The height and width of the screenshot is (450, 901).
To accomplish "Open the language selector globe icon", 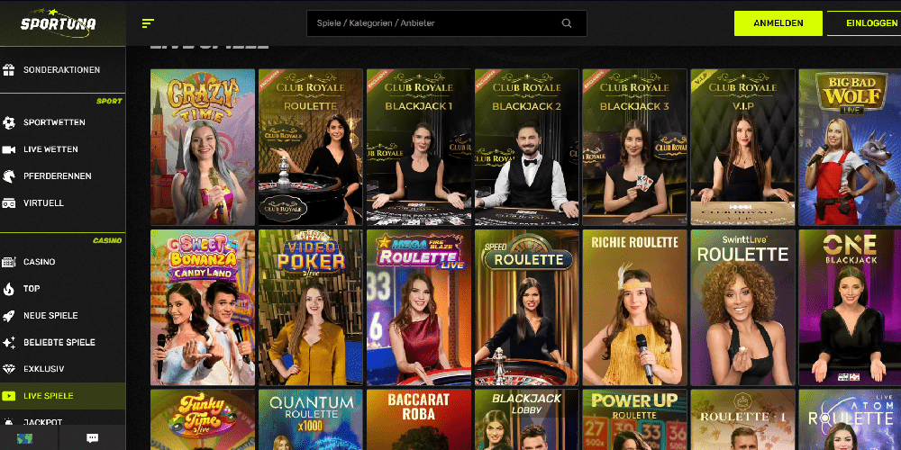I will 24,438.
